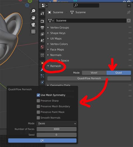Uncheck Use Mesh Symmetry
The image size is (133, 147).
(x=38, y=95)
